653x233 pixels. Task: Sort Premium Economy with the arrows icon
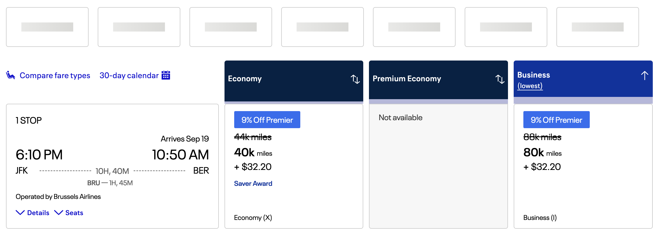click(x=500, y=79)
